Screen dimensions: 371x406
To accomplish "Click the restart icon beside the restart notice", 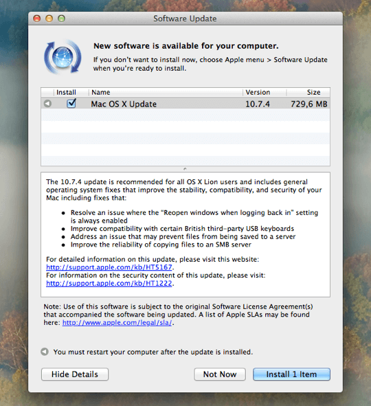I will [x=45, y=352].
